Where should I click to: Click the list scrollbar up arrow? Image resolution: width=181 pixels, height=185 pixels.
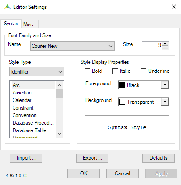pos(59,85)
